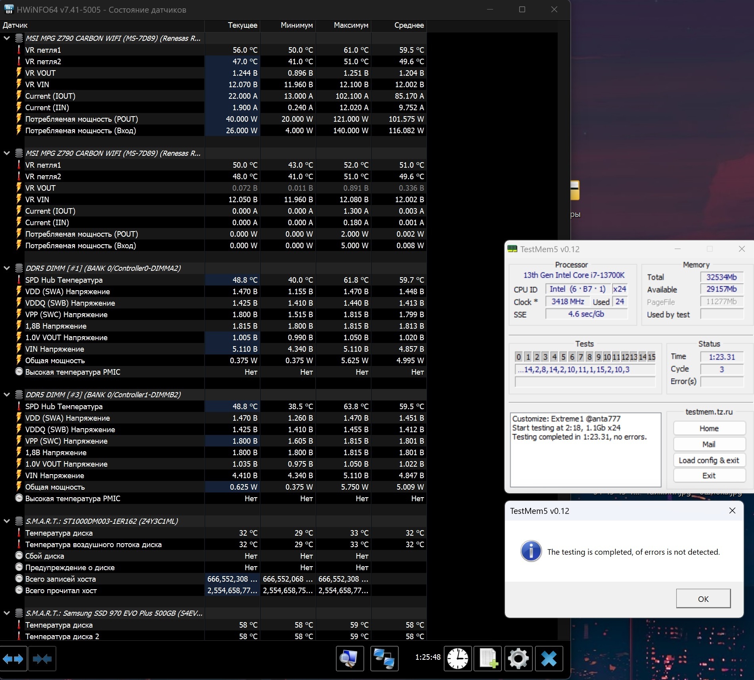Viewport: 754px width, 680px height.
Task: Click the Time status field showing 1:23.31
Action: click(721, 357)
